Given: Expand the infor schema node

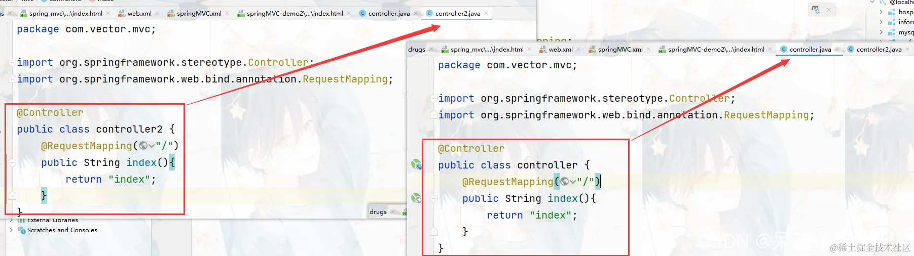Looking at the screenshot, I should [x=881, y=22].
